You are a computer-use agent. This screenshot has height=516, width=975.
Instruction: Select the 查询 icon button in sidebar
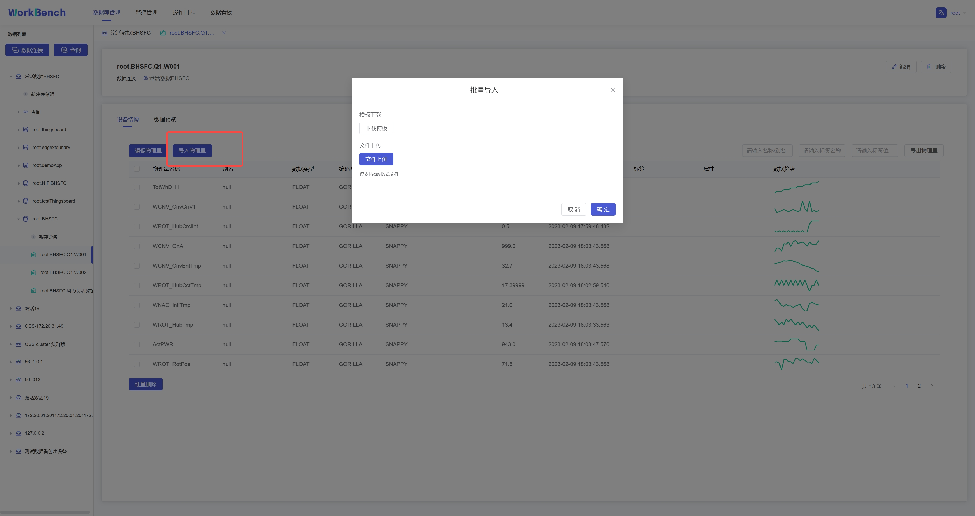[x=64, y=50]
